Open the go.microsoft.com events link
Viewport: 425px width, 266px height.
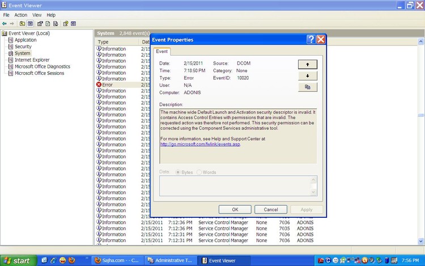pos(200,144)
